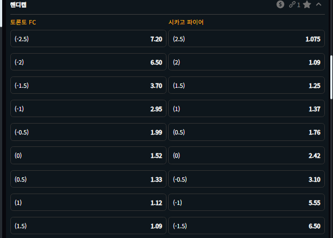The image size is (333, 238).
Task: Click the chain link icon
Action: tap(293, 5)
